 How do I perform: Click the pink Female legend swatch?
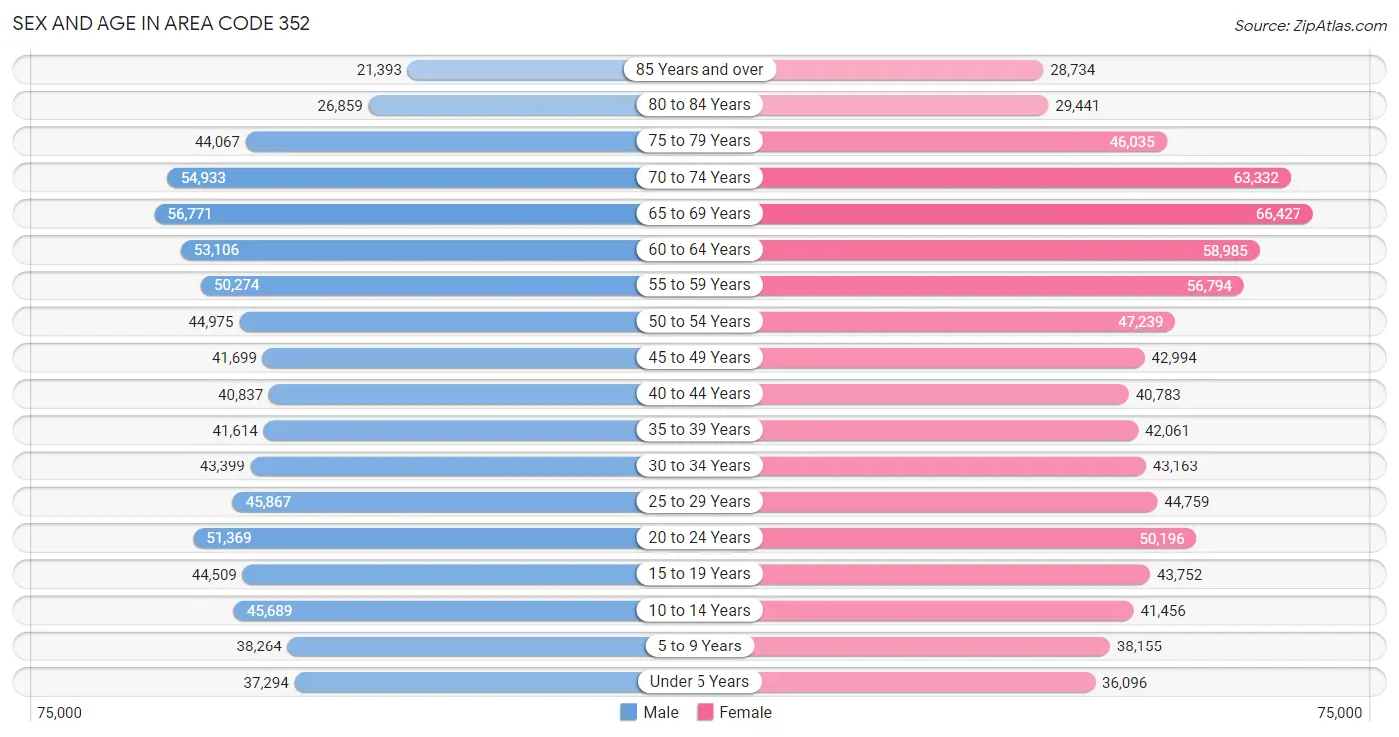pyautogui.click(x=705, y=712)
